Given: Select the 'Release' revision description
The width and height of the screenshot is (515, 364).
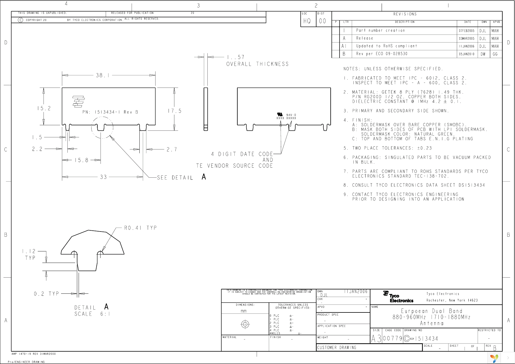Looking at the screenshot, I should (365, 38).
